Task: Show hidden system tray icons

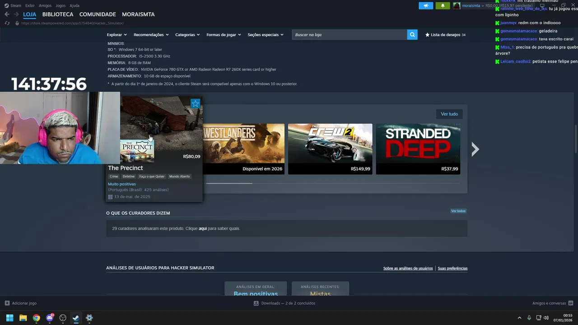Action: point(519,318)
